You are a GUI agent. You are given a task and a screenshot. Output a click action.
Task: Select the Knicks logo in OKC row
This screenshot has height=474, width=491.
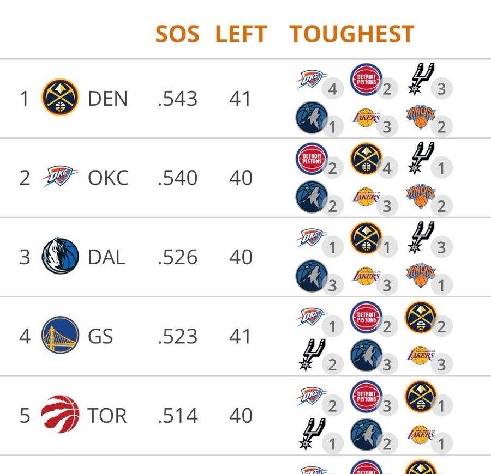[421, 197]
